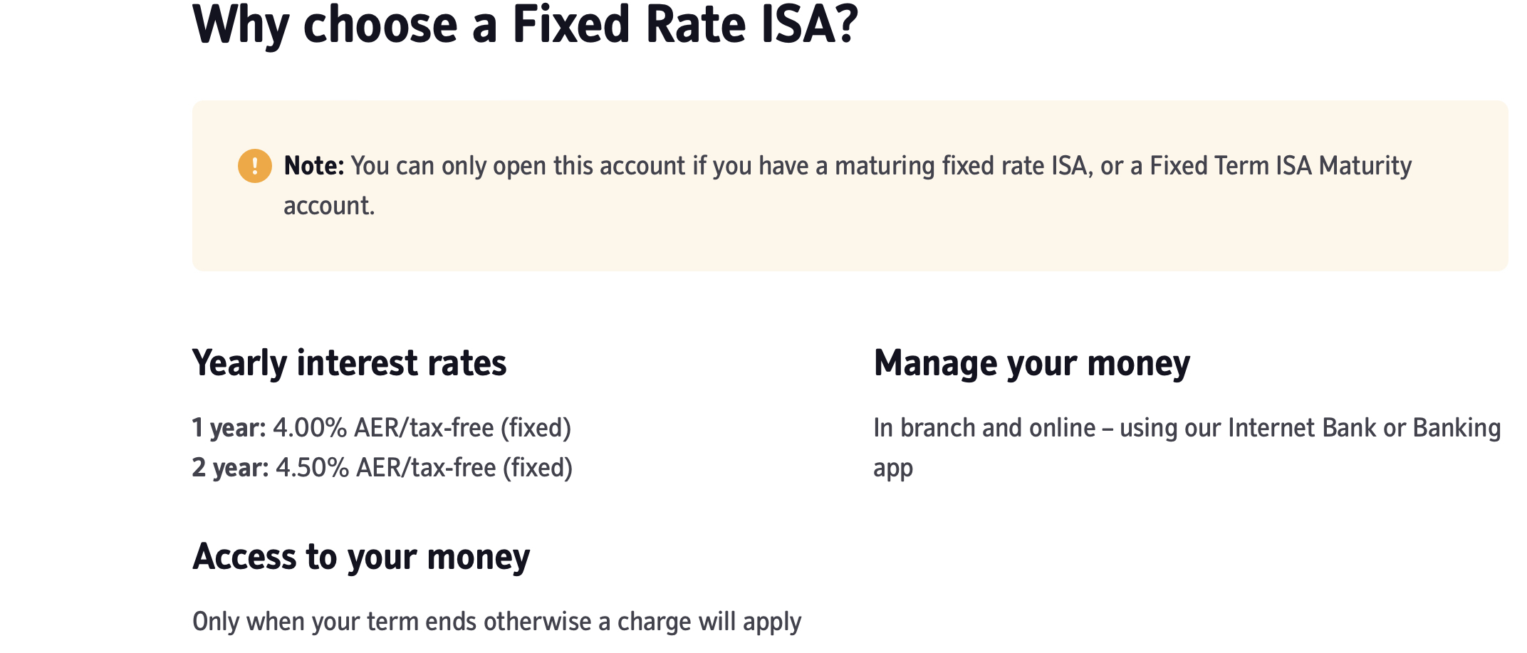Click the "Manage your money" heading

pos(1031,363)
